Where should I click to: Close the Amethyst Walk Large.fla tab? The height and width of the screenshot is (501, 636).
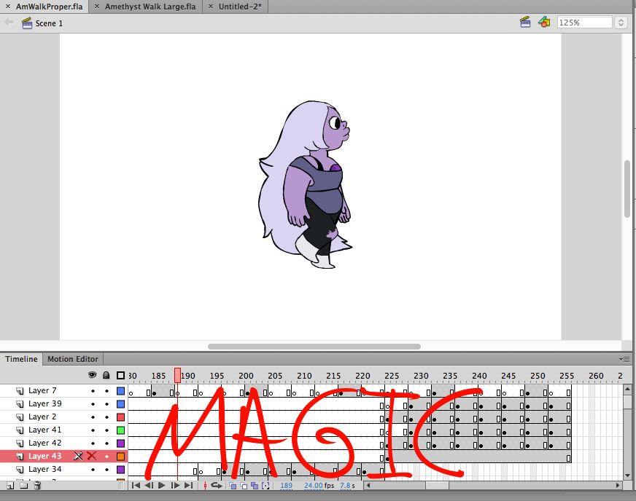click(x=96, y=7)
